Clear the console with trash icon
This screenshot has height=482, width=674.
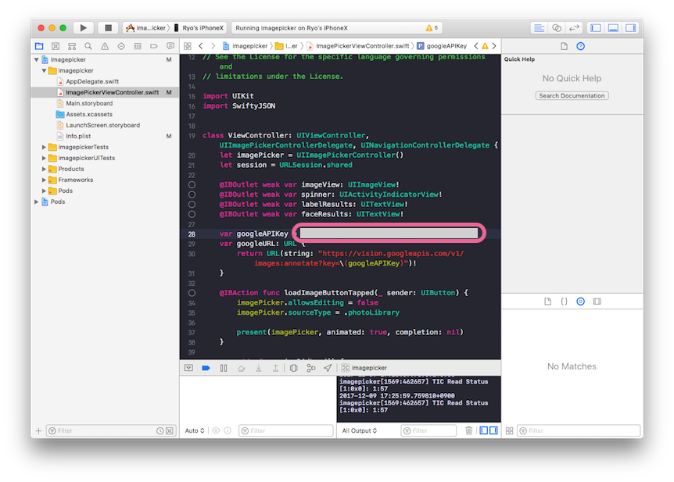[x=469, y=430]
